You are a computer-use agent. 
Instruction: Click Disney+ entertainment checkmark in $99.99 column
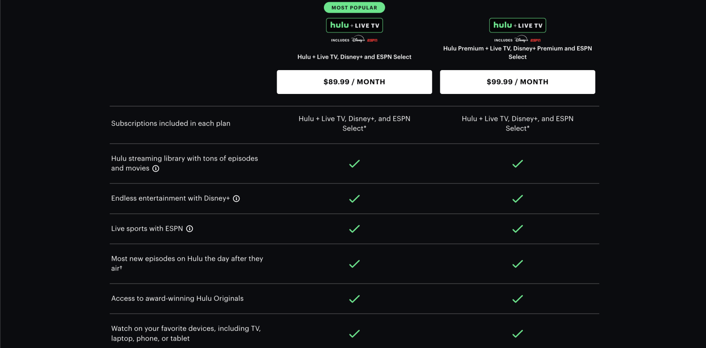(518, 198)
